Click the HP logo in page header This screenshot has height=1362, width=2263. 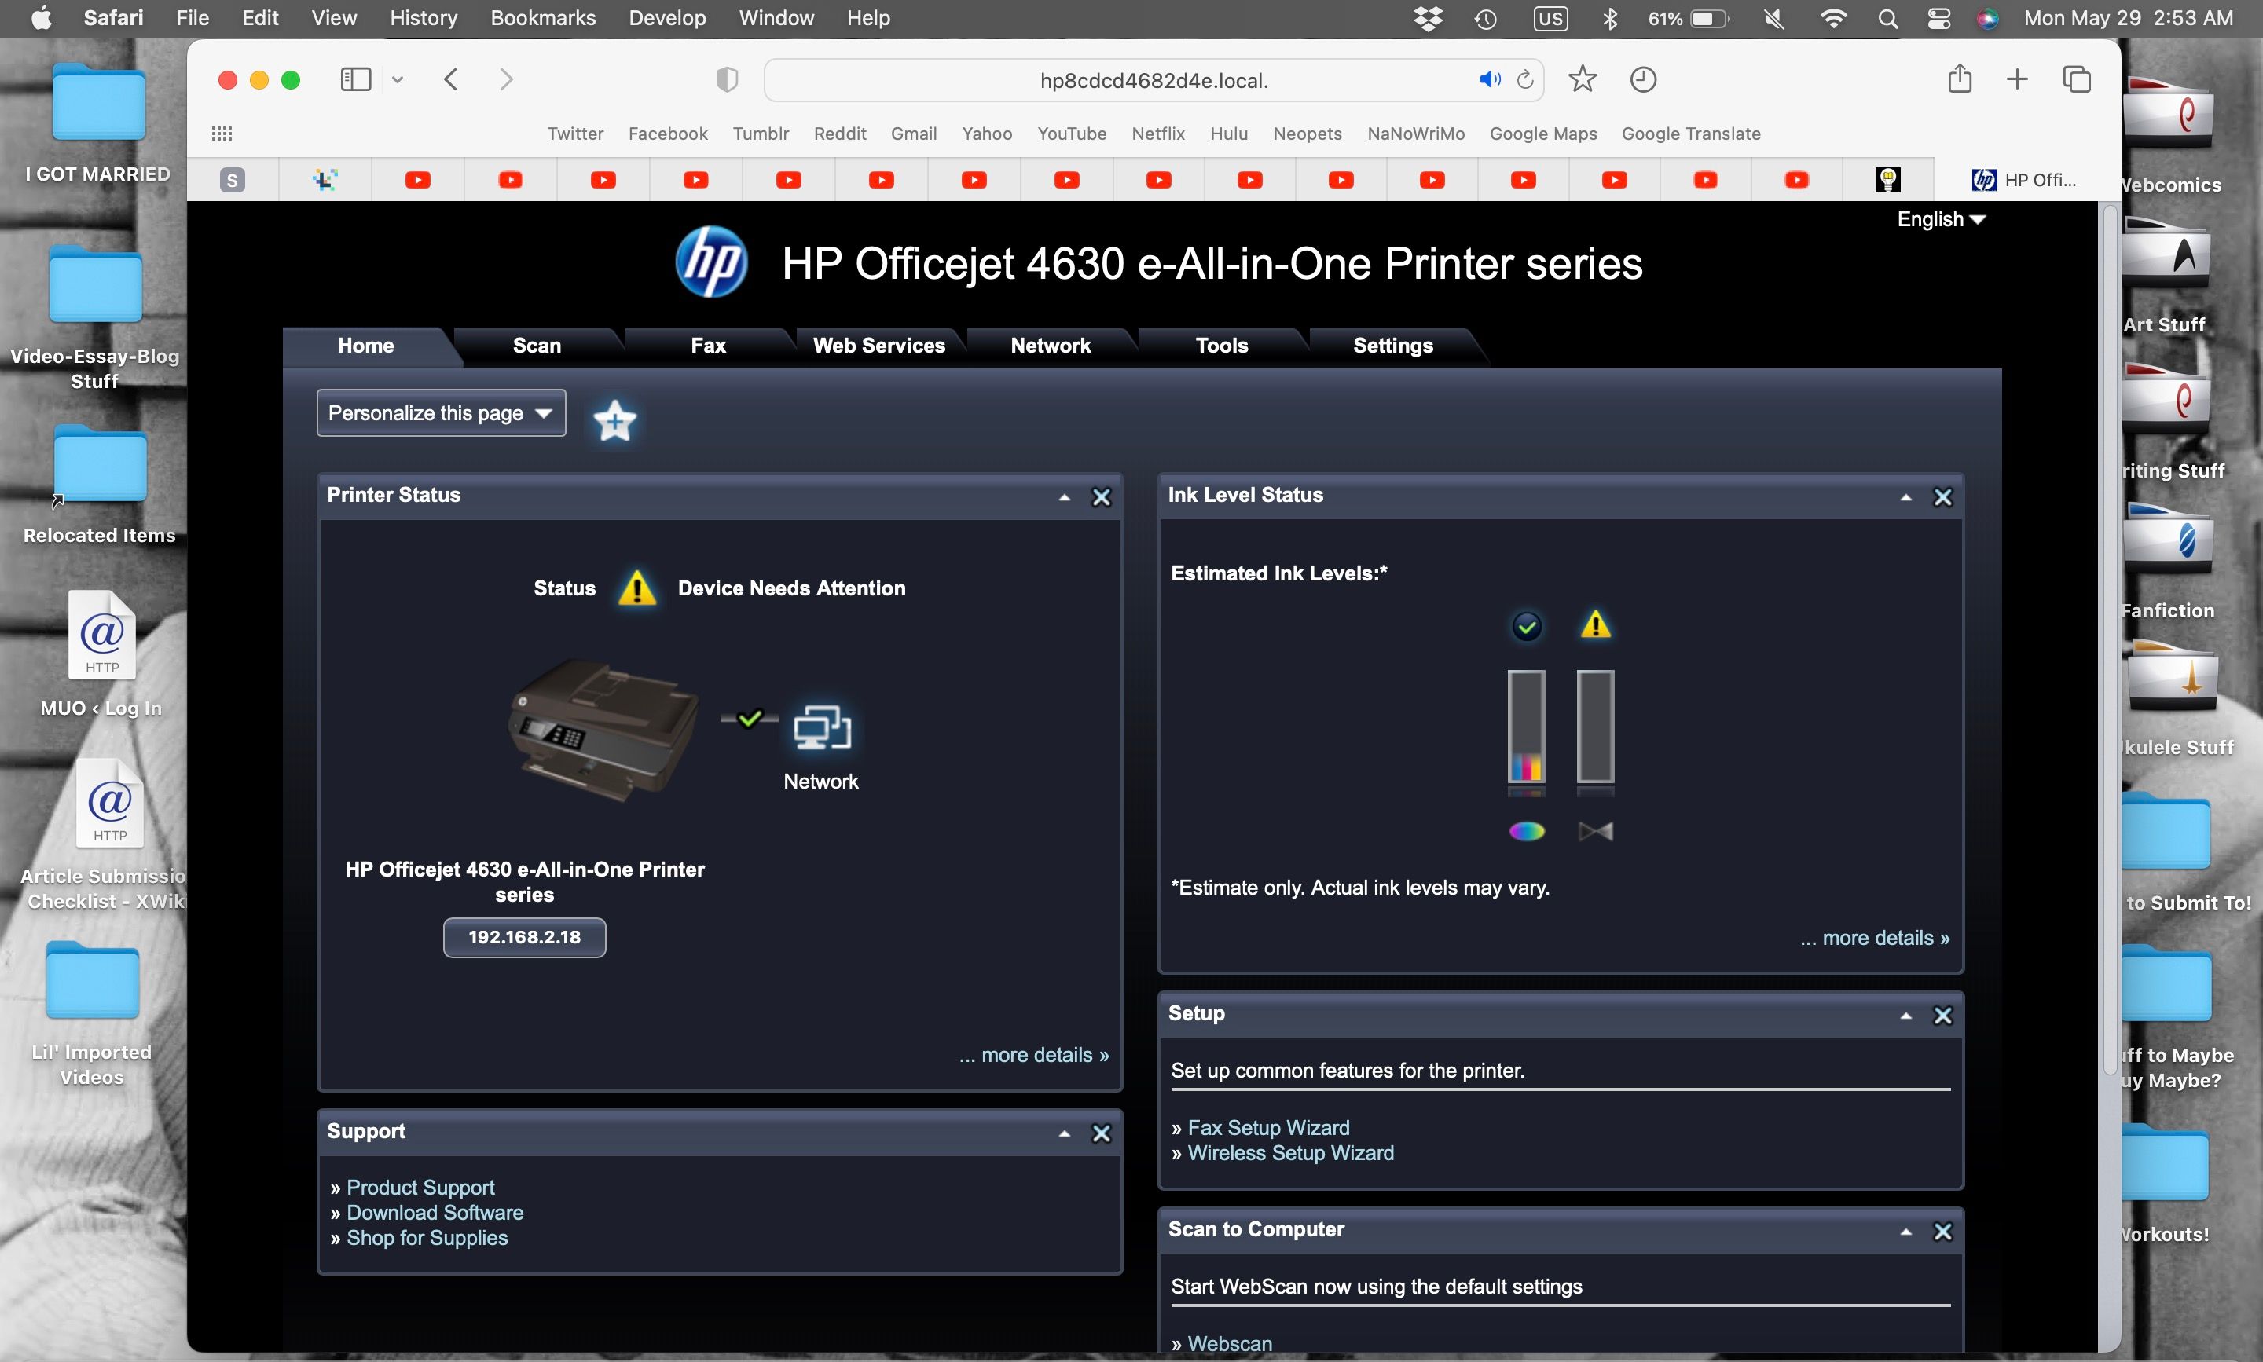click(711, 262)
